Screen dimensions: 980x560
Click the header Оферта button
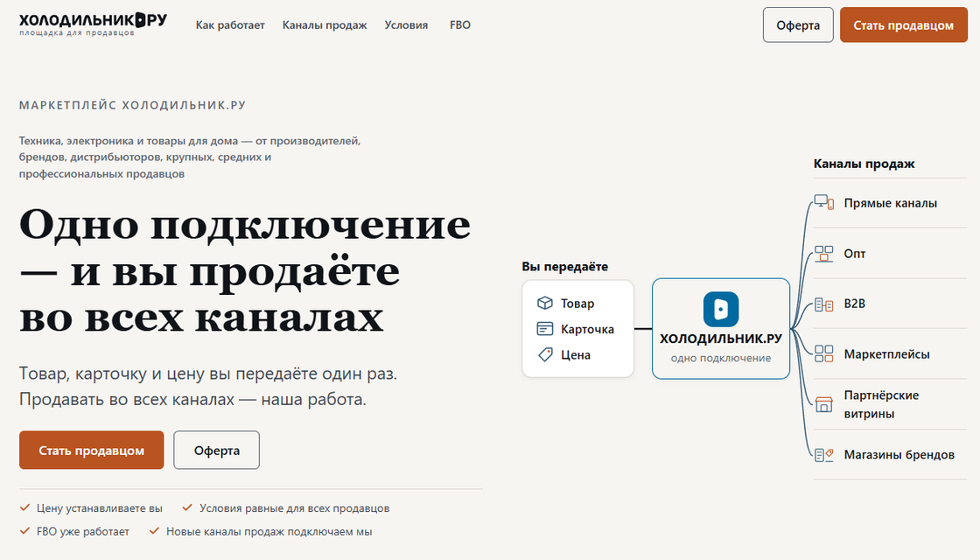point(798,25)
